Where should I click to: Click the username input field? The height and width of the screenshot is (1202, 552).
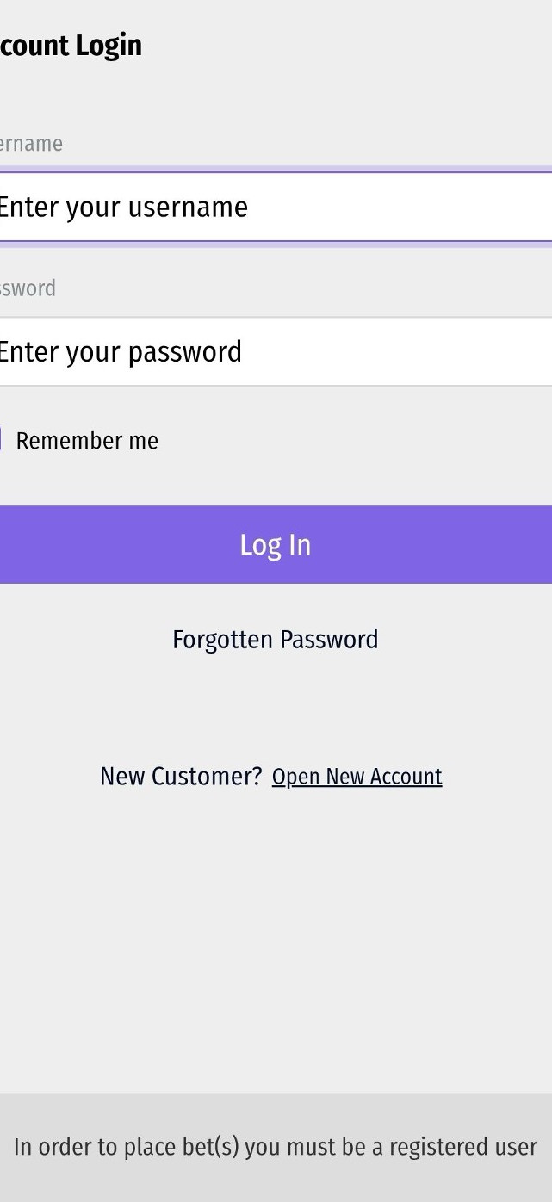[276, 207]
